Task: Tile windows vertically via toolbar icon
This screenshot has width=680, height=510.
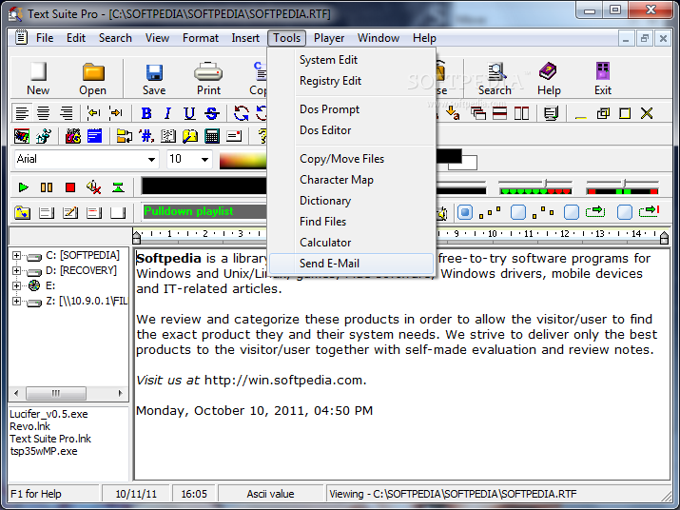Action: pos(521,114)
